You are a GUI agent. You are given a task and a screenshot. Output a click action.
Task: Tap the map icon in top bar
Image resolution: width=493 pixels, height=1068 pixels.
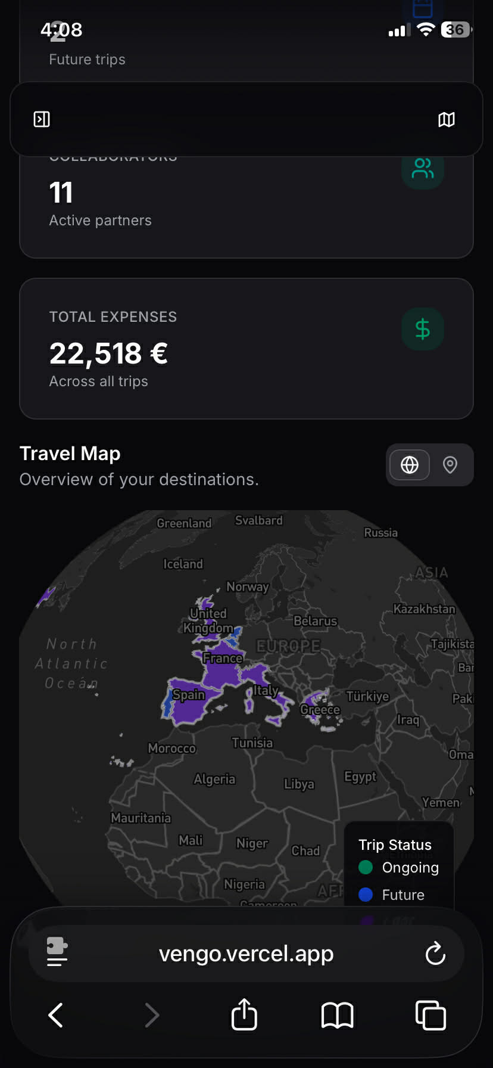click(447, 120)
